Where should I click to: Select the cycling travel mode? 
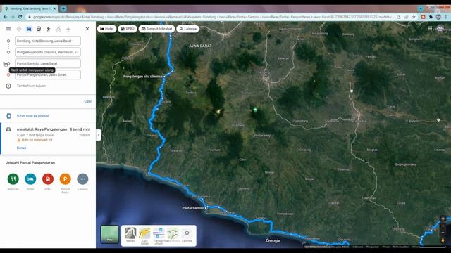58,29
